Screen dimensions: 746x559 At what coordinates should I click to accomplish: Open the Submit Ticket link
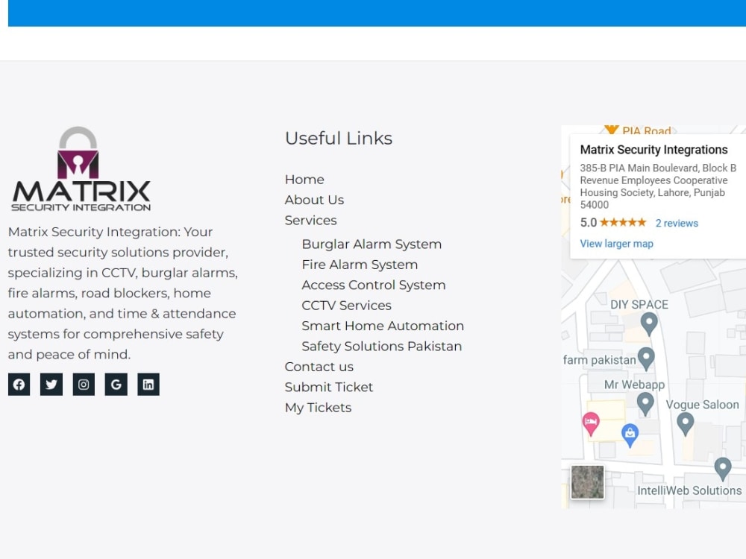[x=329, y=387]
